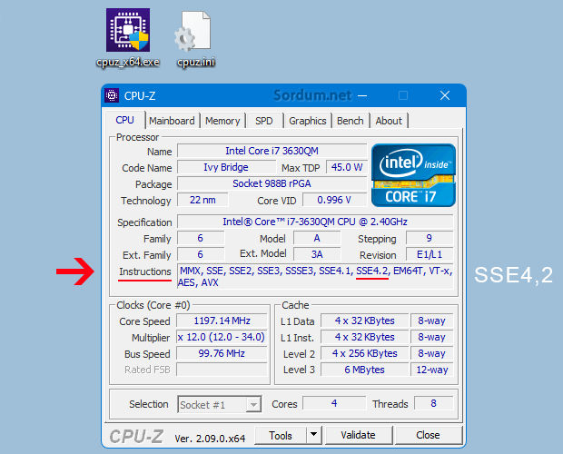
Task: Click the Technology value 22 nm
Action: tap(202, 200)
